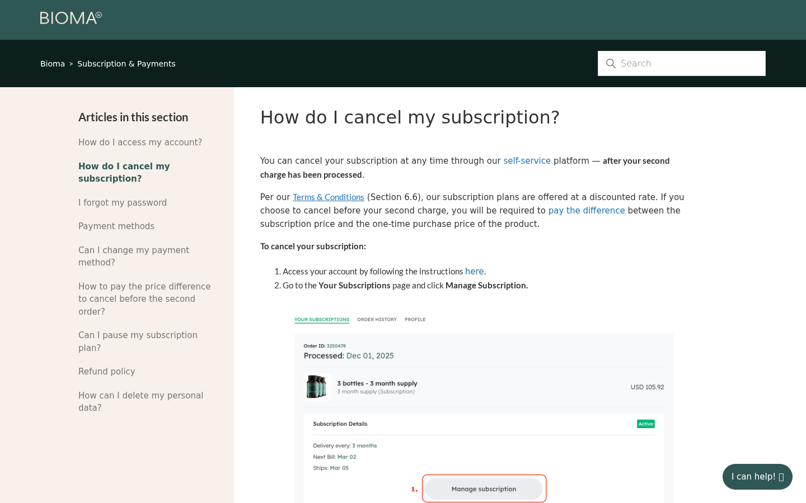
Task: Open 'How do I access my account?' article
Action: point(140,143)
